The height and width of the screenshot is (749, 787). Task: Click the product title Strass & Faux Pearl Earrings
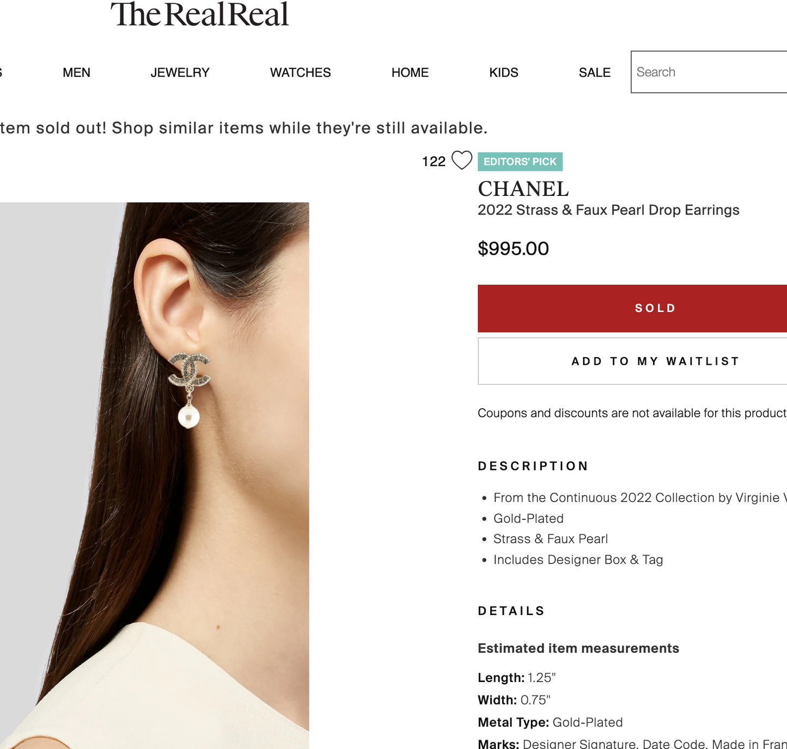(608, 210)
